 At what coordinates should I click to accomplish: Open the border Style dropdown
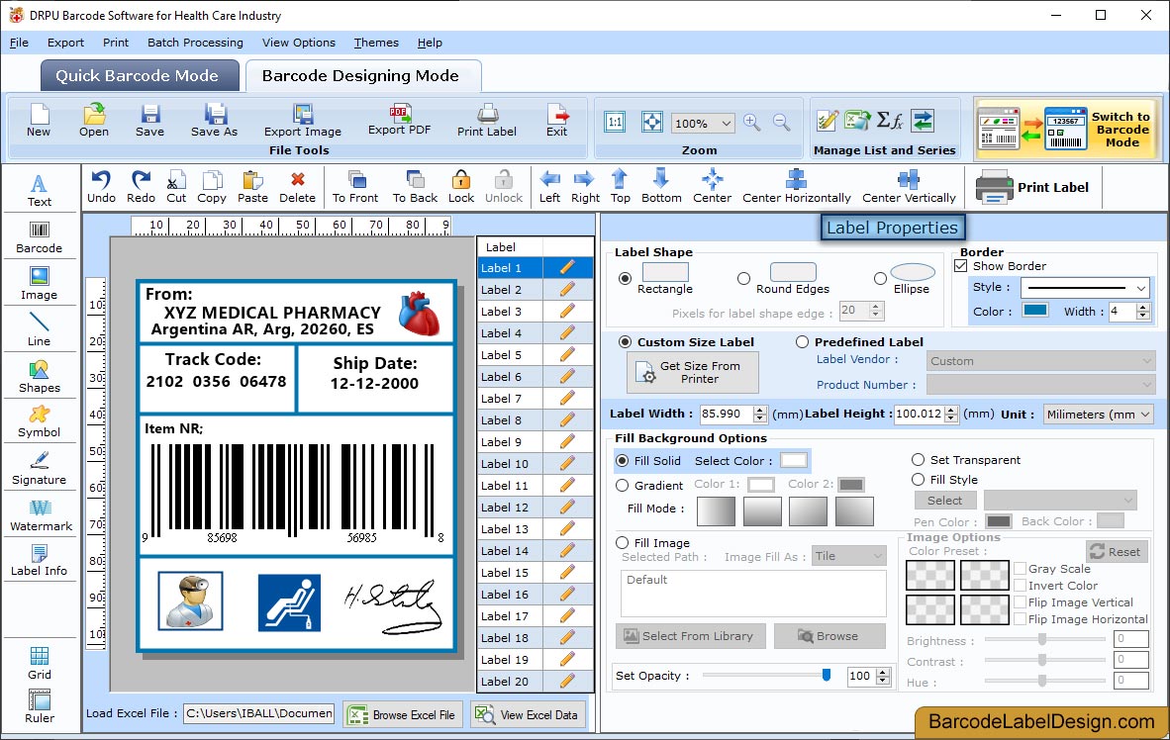click(1141, 287)
